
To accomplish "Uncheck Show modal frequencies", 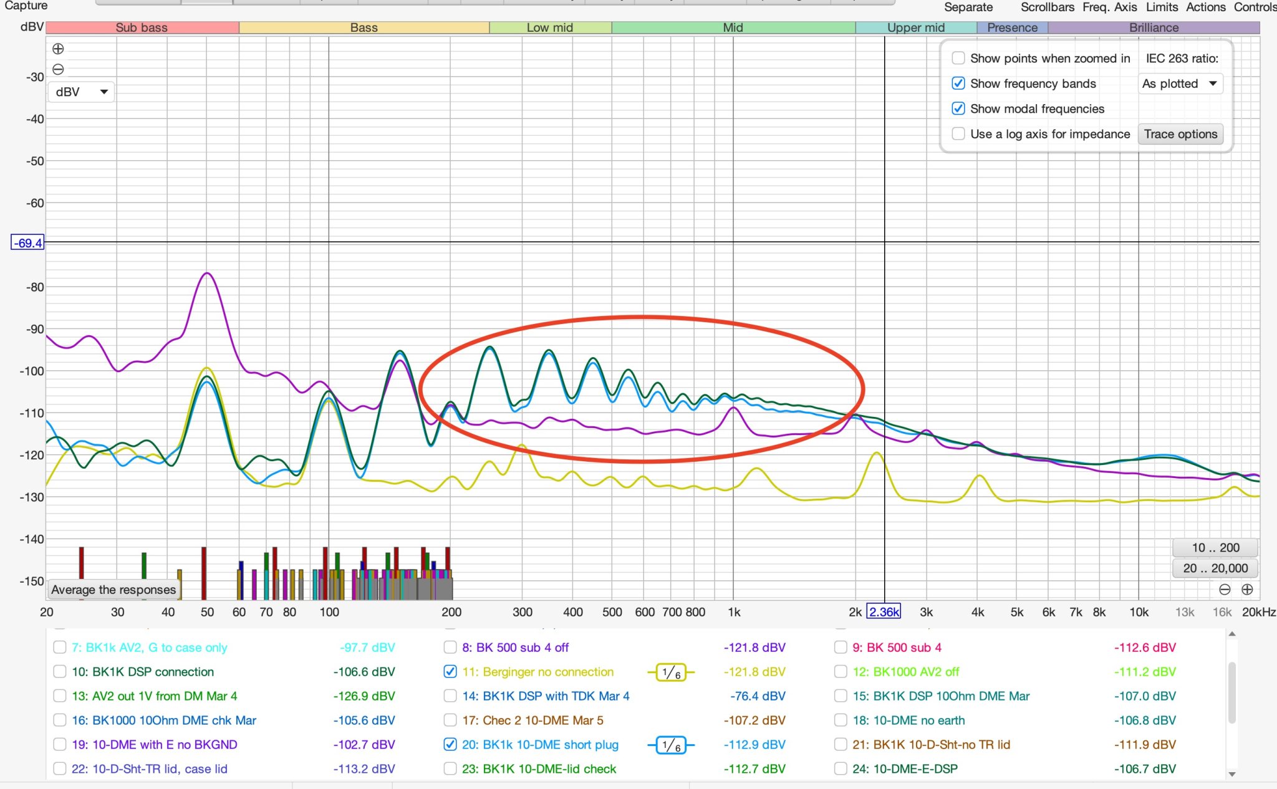I will pyautogui.click(x=958, y=108).
